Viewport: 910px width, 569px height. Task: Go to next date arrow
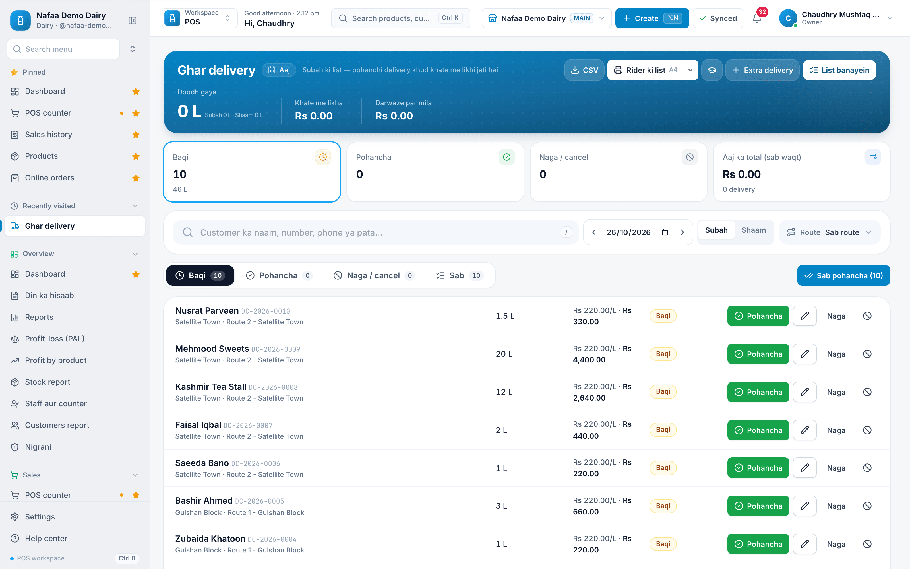682,232
